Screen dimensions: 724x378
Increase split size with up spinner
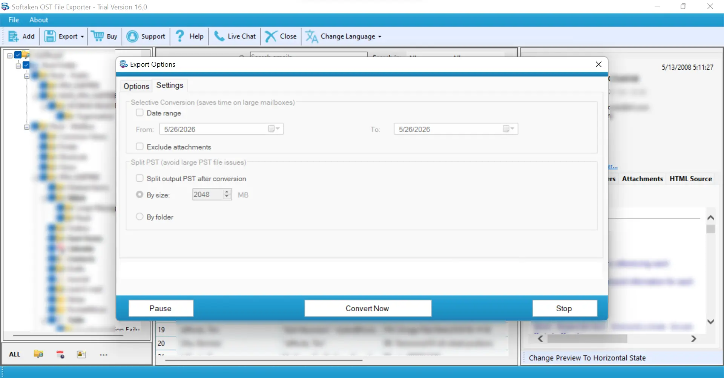tap(227, 192)
